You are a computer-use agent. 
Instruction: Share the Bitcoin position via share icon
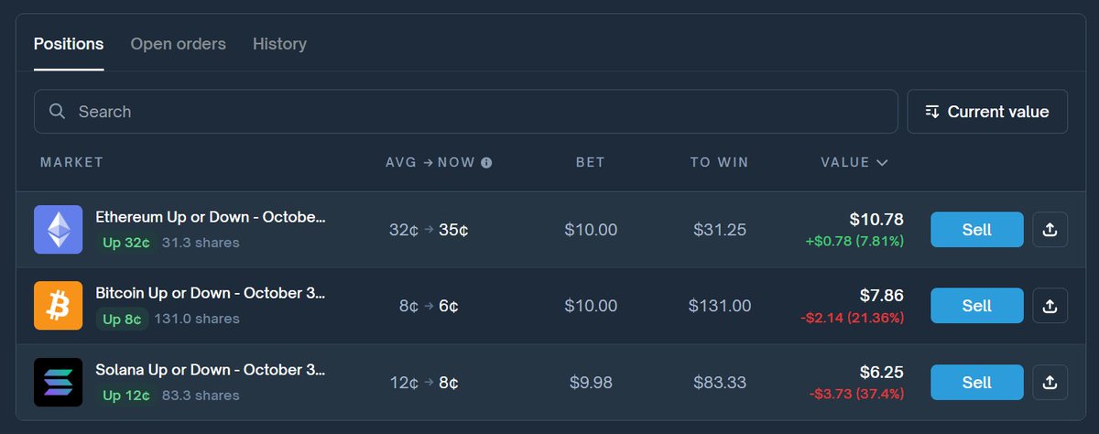click(1050, 306)
